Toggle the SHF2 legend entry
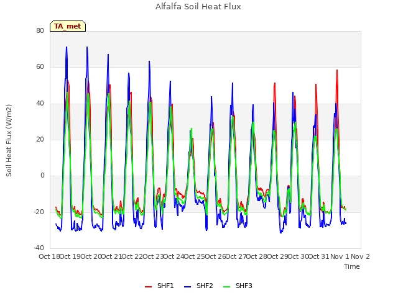398x298 pixels. [198, 286]
